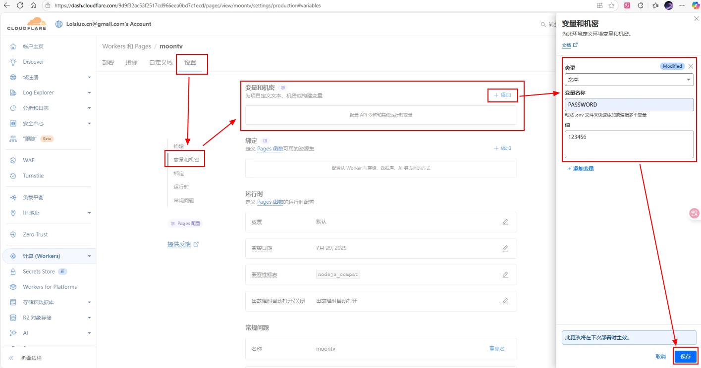Screen dimensions: 701x368
Task: Focus the 值 textarea containing 123456
Action: (629, 144)
